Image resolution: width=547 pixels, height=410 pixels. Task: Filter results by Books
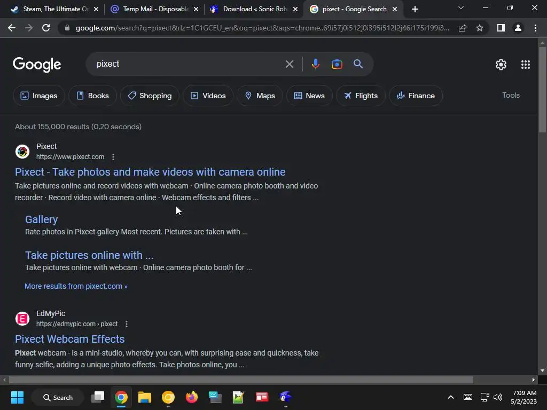92,96
